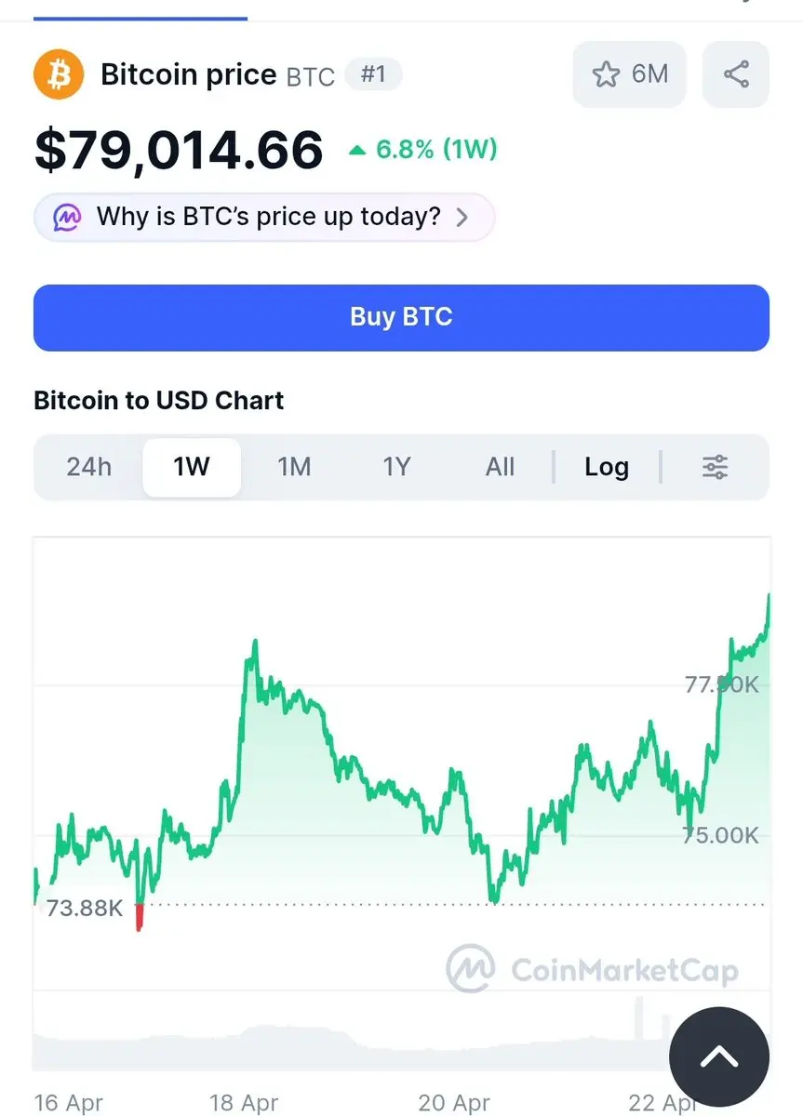This screenshot has height=1116, width=803.
Task: Switch chart to 1Y range
Action: click(x=396, y=467)
